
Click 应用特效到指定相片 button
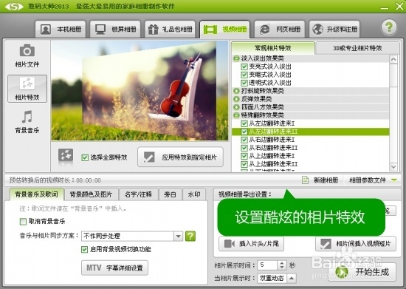(x=180, y=157)
